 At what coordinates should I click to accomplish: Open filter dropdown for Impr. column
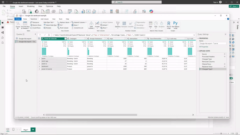pos(125,38)
